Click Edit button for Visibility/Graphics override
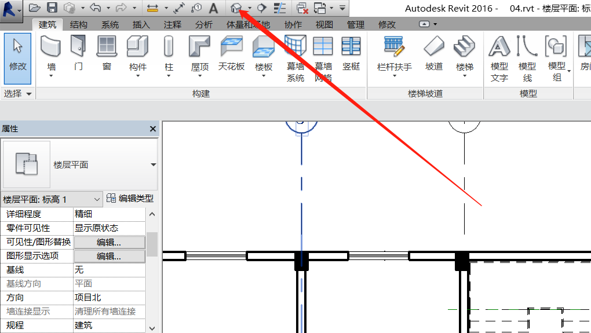The height and width of the screenshot is (333, 591). [109, 242]
